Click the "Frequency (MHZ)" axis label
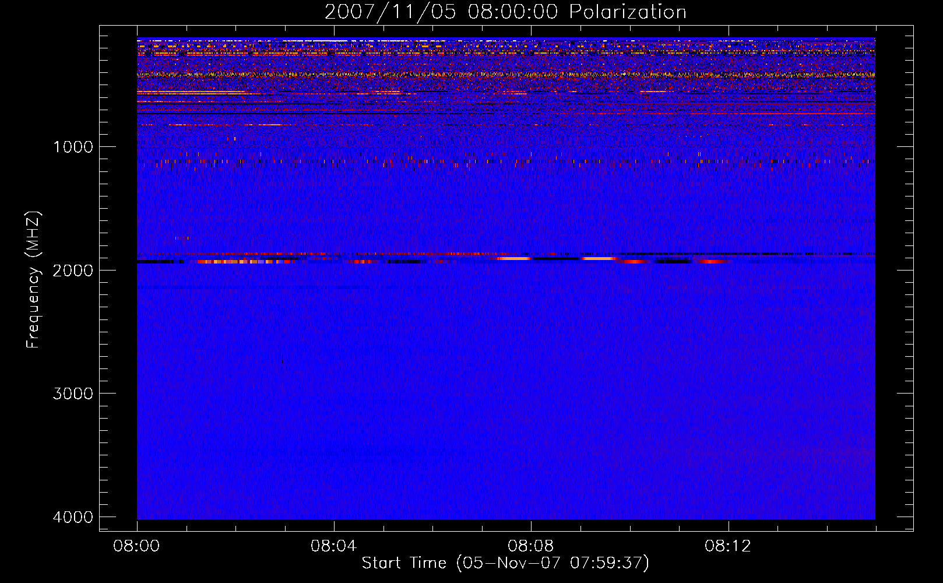This screenshot has height=583, width=943. click(x=33, y=280)
